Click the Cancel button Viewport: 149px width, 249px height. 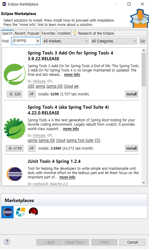133,242
